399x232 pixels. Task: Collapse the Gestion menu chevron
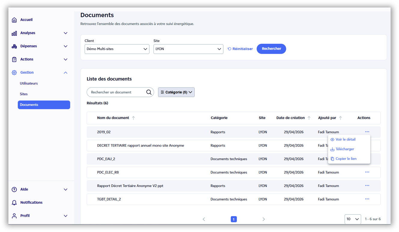click(x=65, y=73)
